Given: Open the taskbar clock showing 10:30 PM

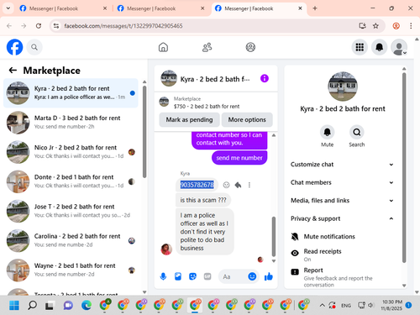Looking at the screenshot, I should 392,305.
